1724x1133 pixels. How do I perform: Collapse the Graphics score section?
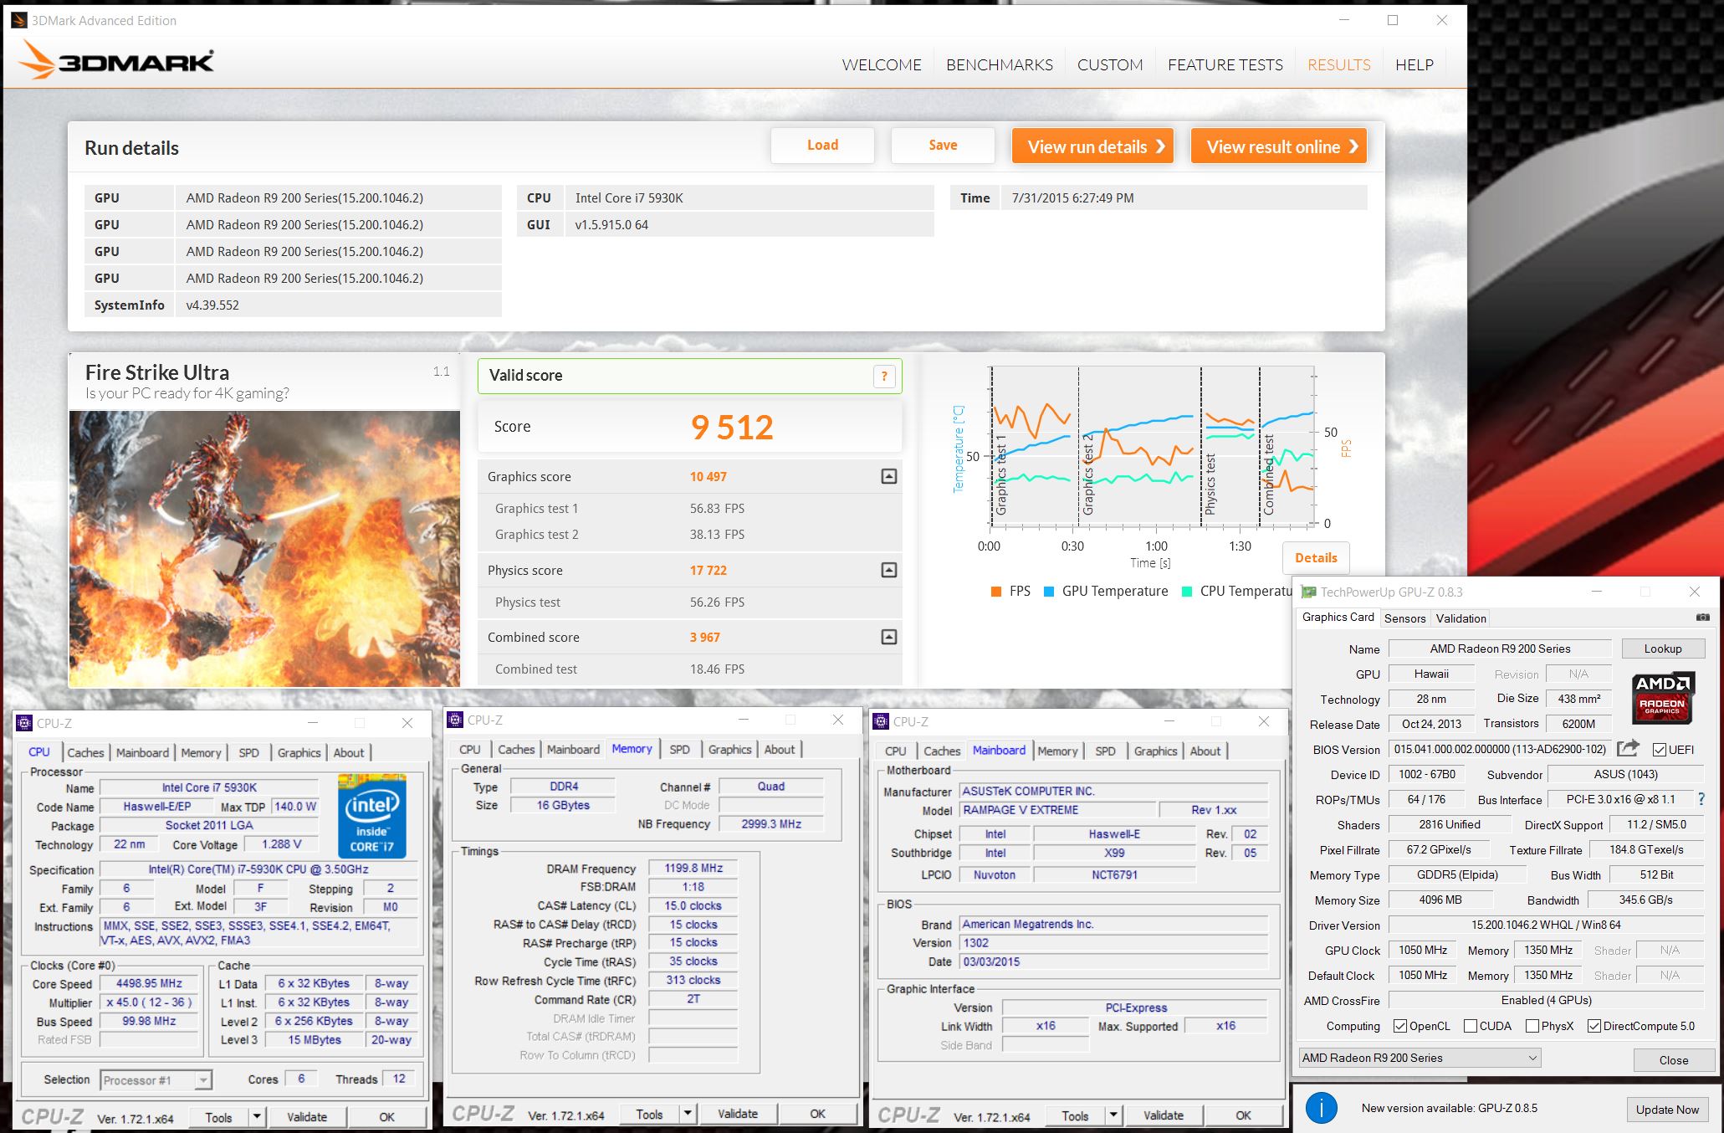[x=889, y=476]
